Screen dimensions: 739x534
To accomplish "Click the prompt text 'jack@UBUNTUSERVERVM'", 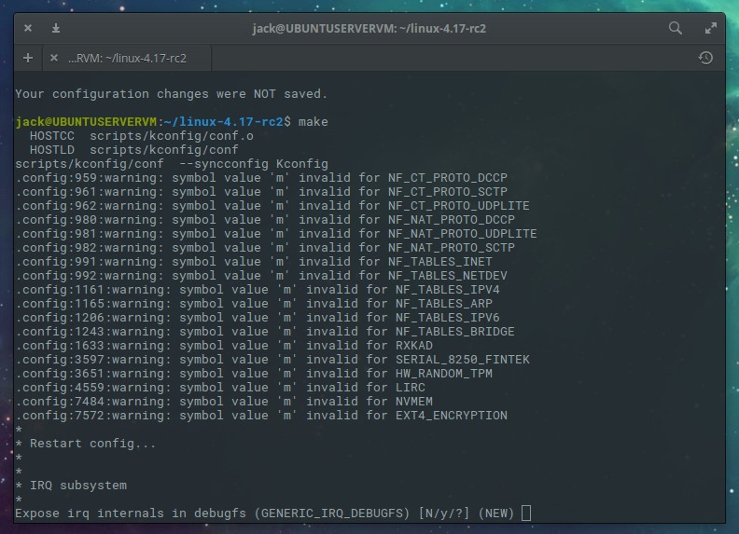I will click(x=86, y=122).
